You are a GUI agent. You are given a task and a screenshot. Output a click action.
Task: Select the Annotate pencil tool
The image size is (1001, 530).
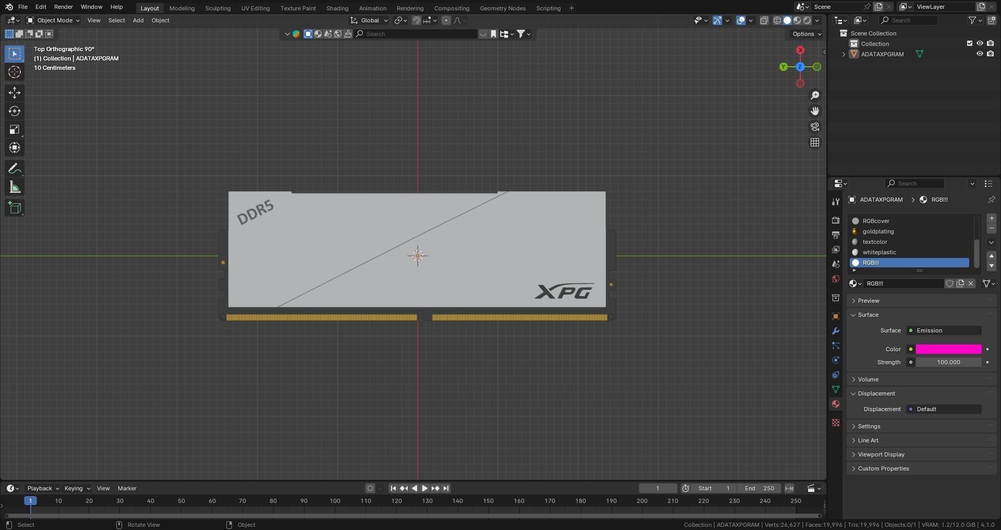(x=15, y=169)
